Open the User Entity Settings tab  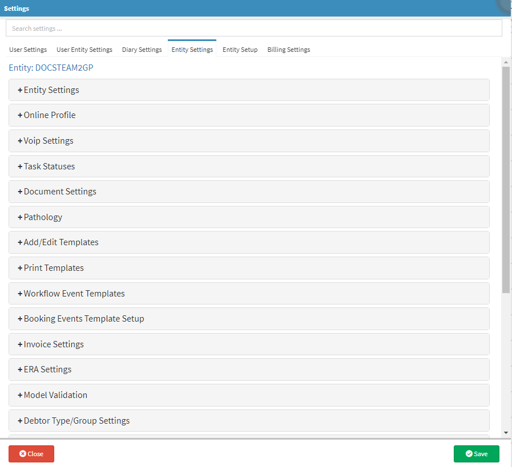(84, 50)
